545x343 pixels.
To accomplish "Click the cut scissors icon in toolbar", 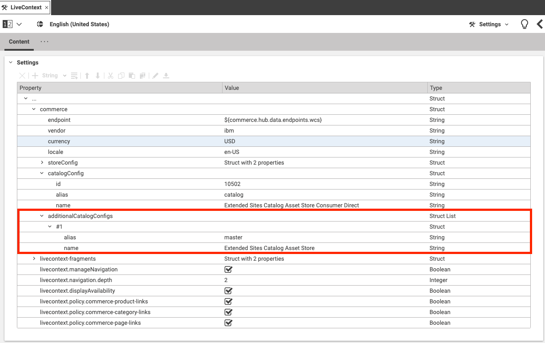I will click(110, 76).
